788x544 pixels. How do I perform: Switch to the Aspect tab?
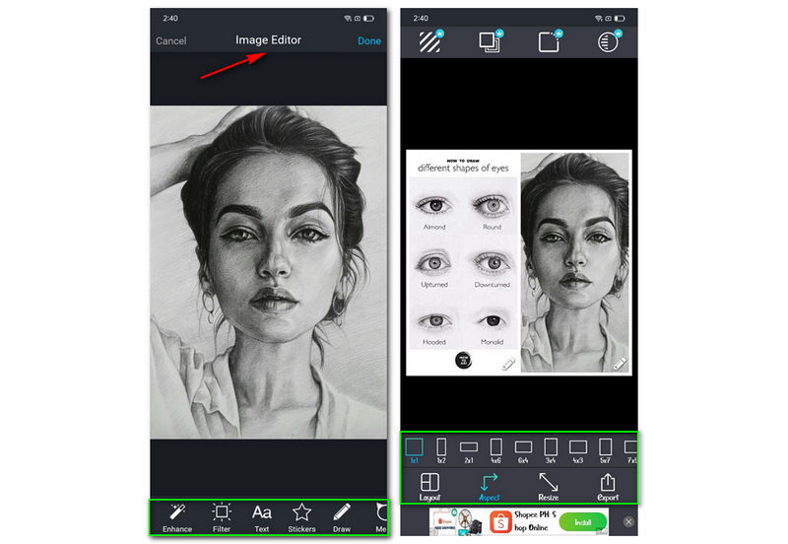point(490,487)
